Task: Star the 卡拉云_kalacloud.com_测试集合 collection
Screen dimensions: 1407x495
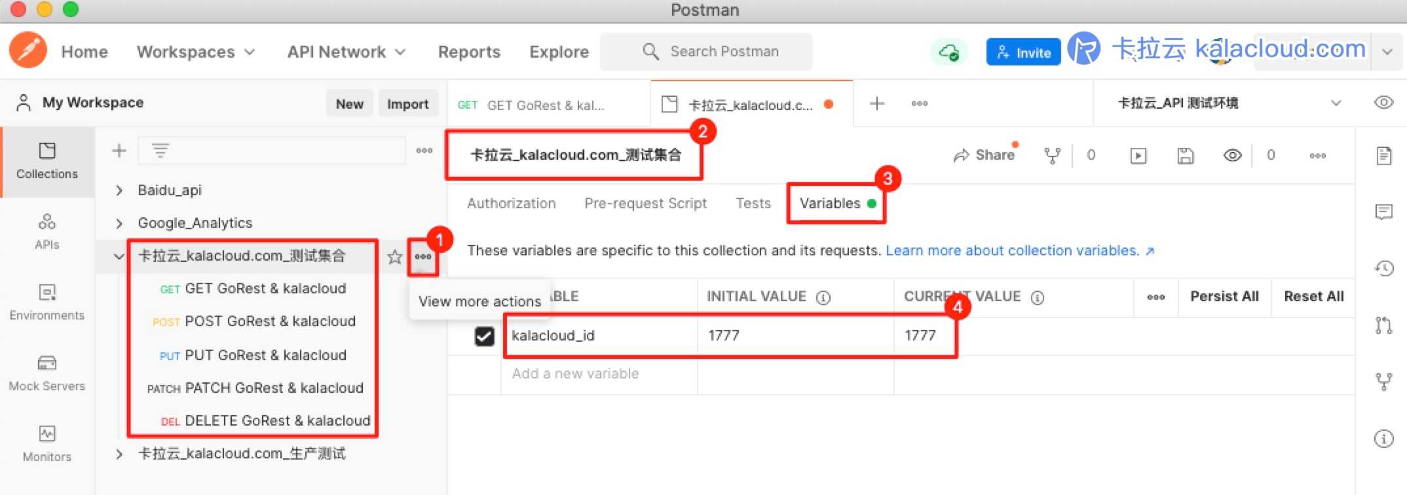Action: (x=394, y=257)
